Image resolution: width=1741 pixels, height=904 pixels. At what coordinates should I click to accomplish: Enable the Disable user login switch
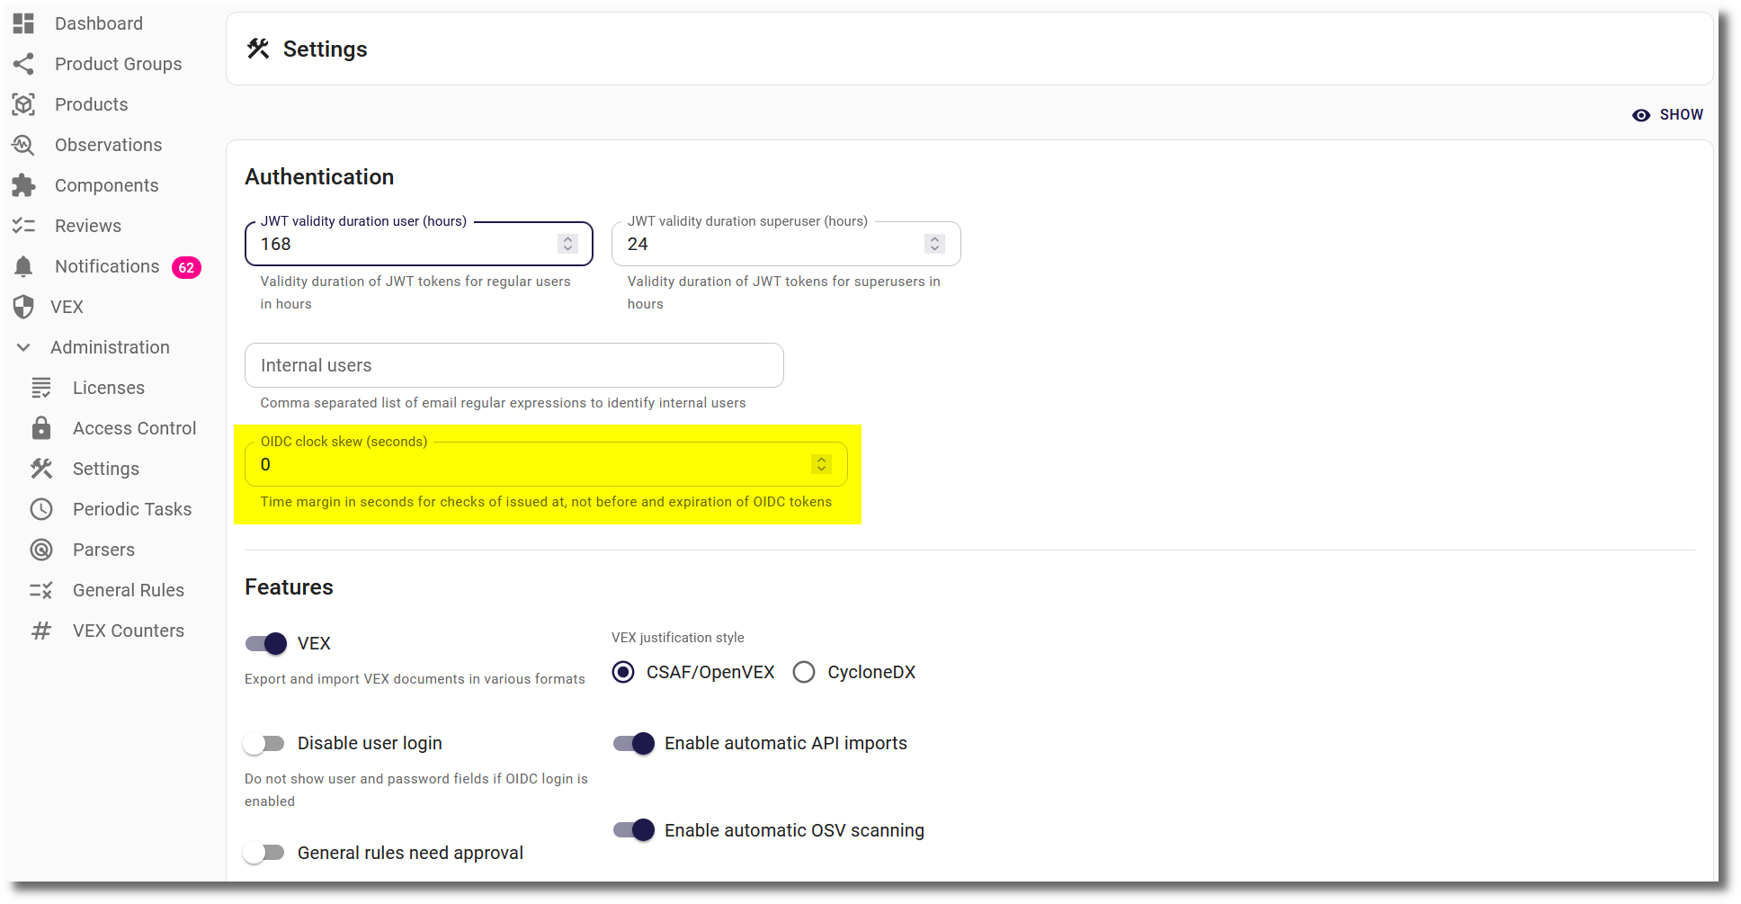tap(264, 743)
